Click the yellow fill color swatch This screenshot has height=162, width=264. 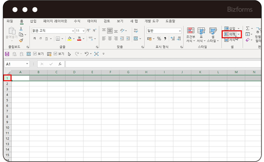click(x=69, y=39)
